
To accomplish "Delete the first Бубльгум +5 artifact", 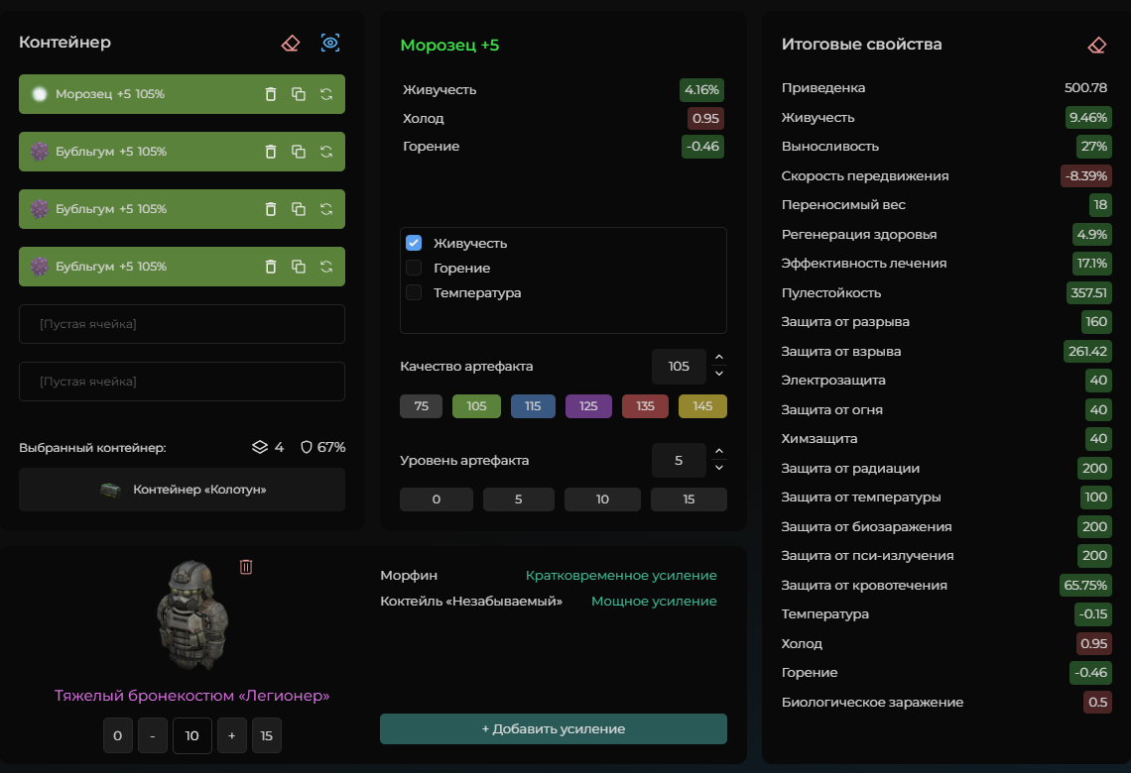I will (x=271, y=152).
